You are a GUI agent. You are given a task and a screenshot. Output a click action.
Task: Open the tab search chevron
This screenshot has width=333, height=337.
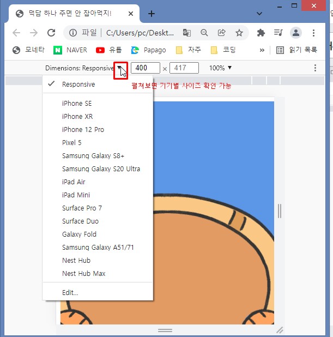(x=259, y=14)
